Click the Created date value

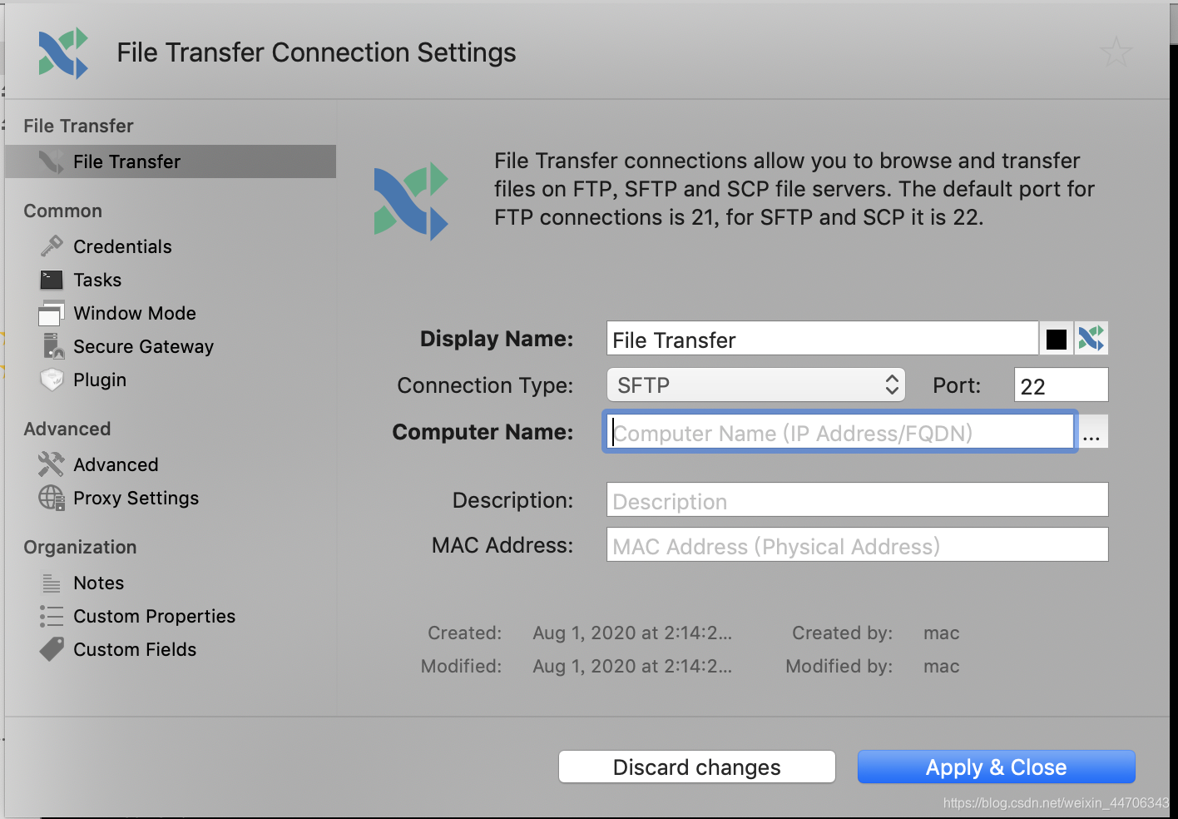[x=632, y=633]
